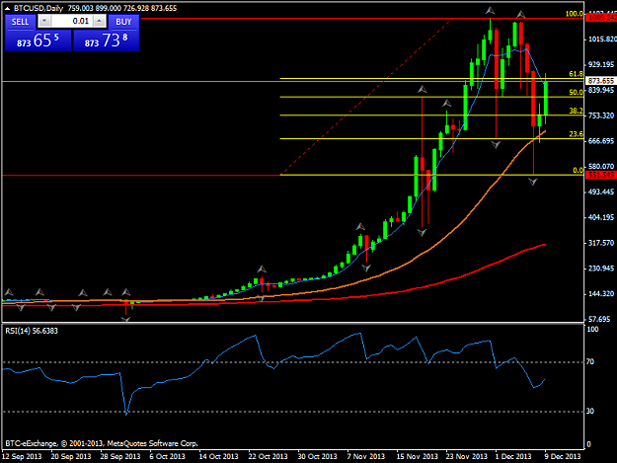Viewport: 617px width, 463px height.
Task: Click the BUY button
Action: [x=123, y=22]
